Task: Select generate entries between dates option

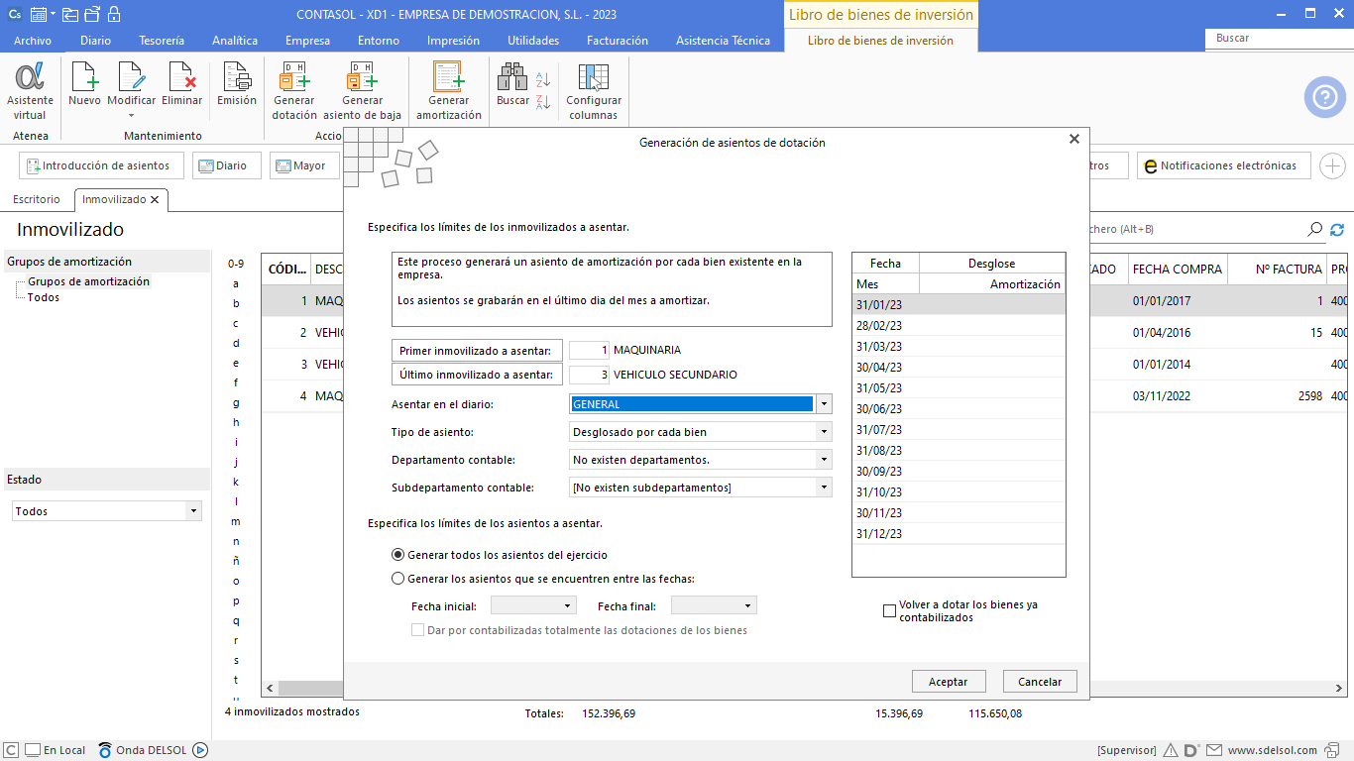Action: tap(398, 579)
